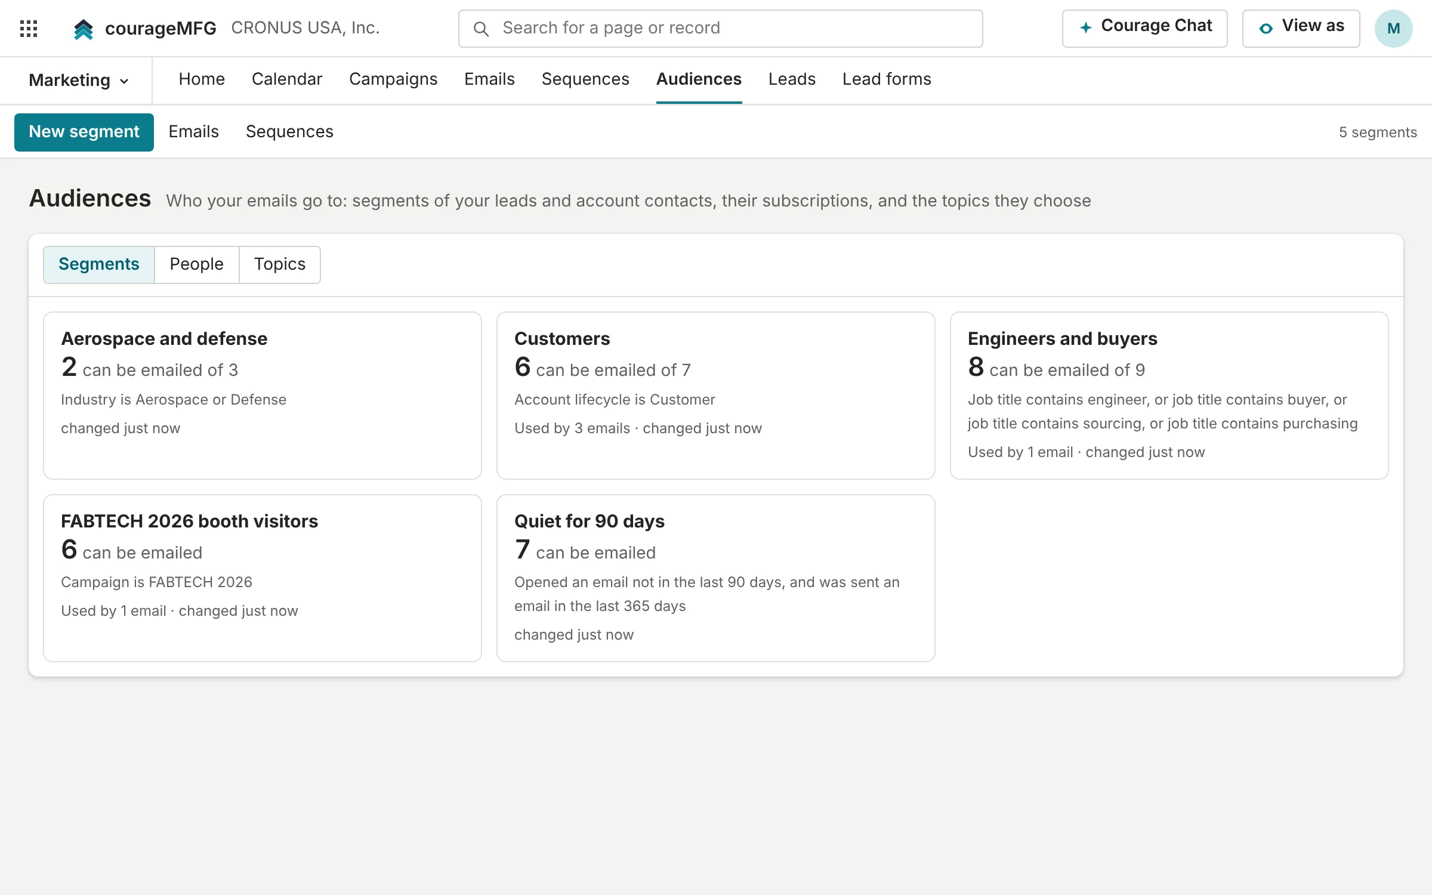Switch to the Topics tab

point(280,264)
